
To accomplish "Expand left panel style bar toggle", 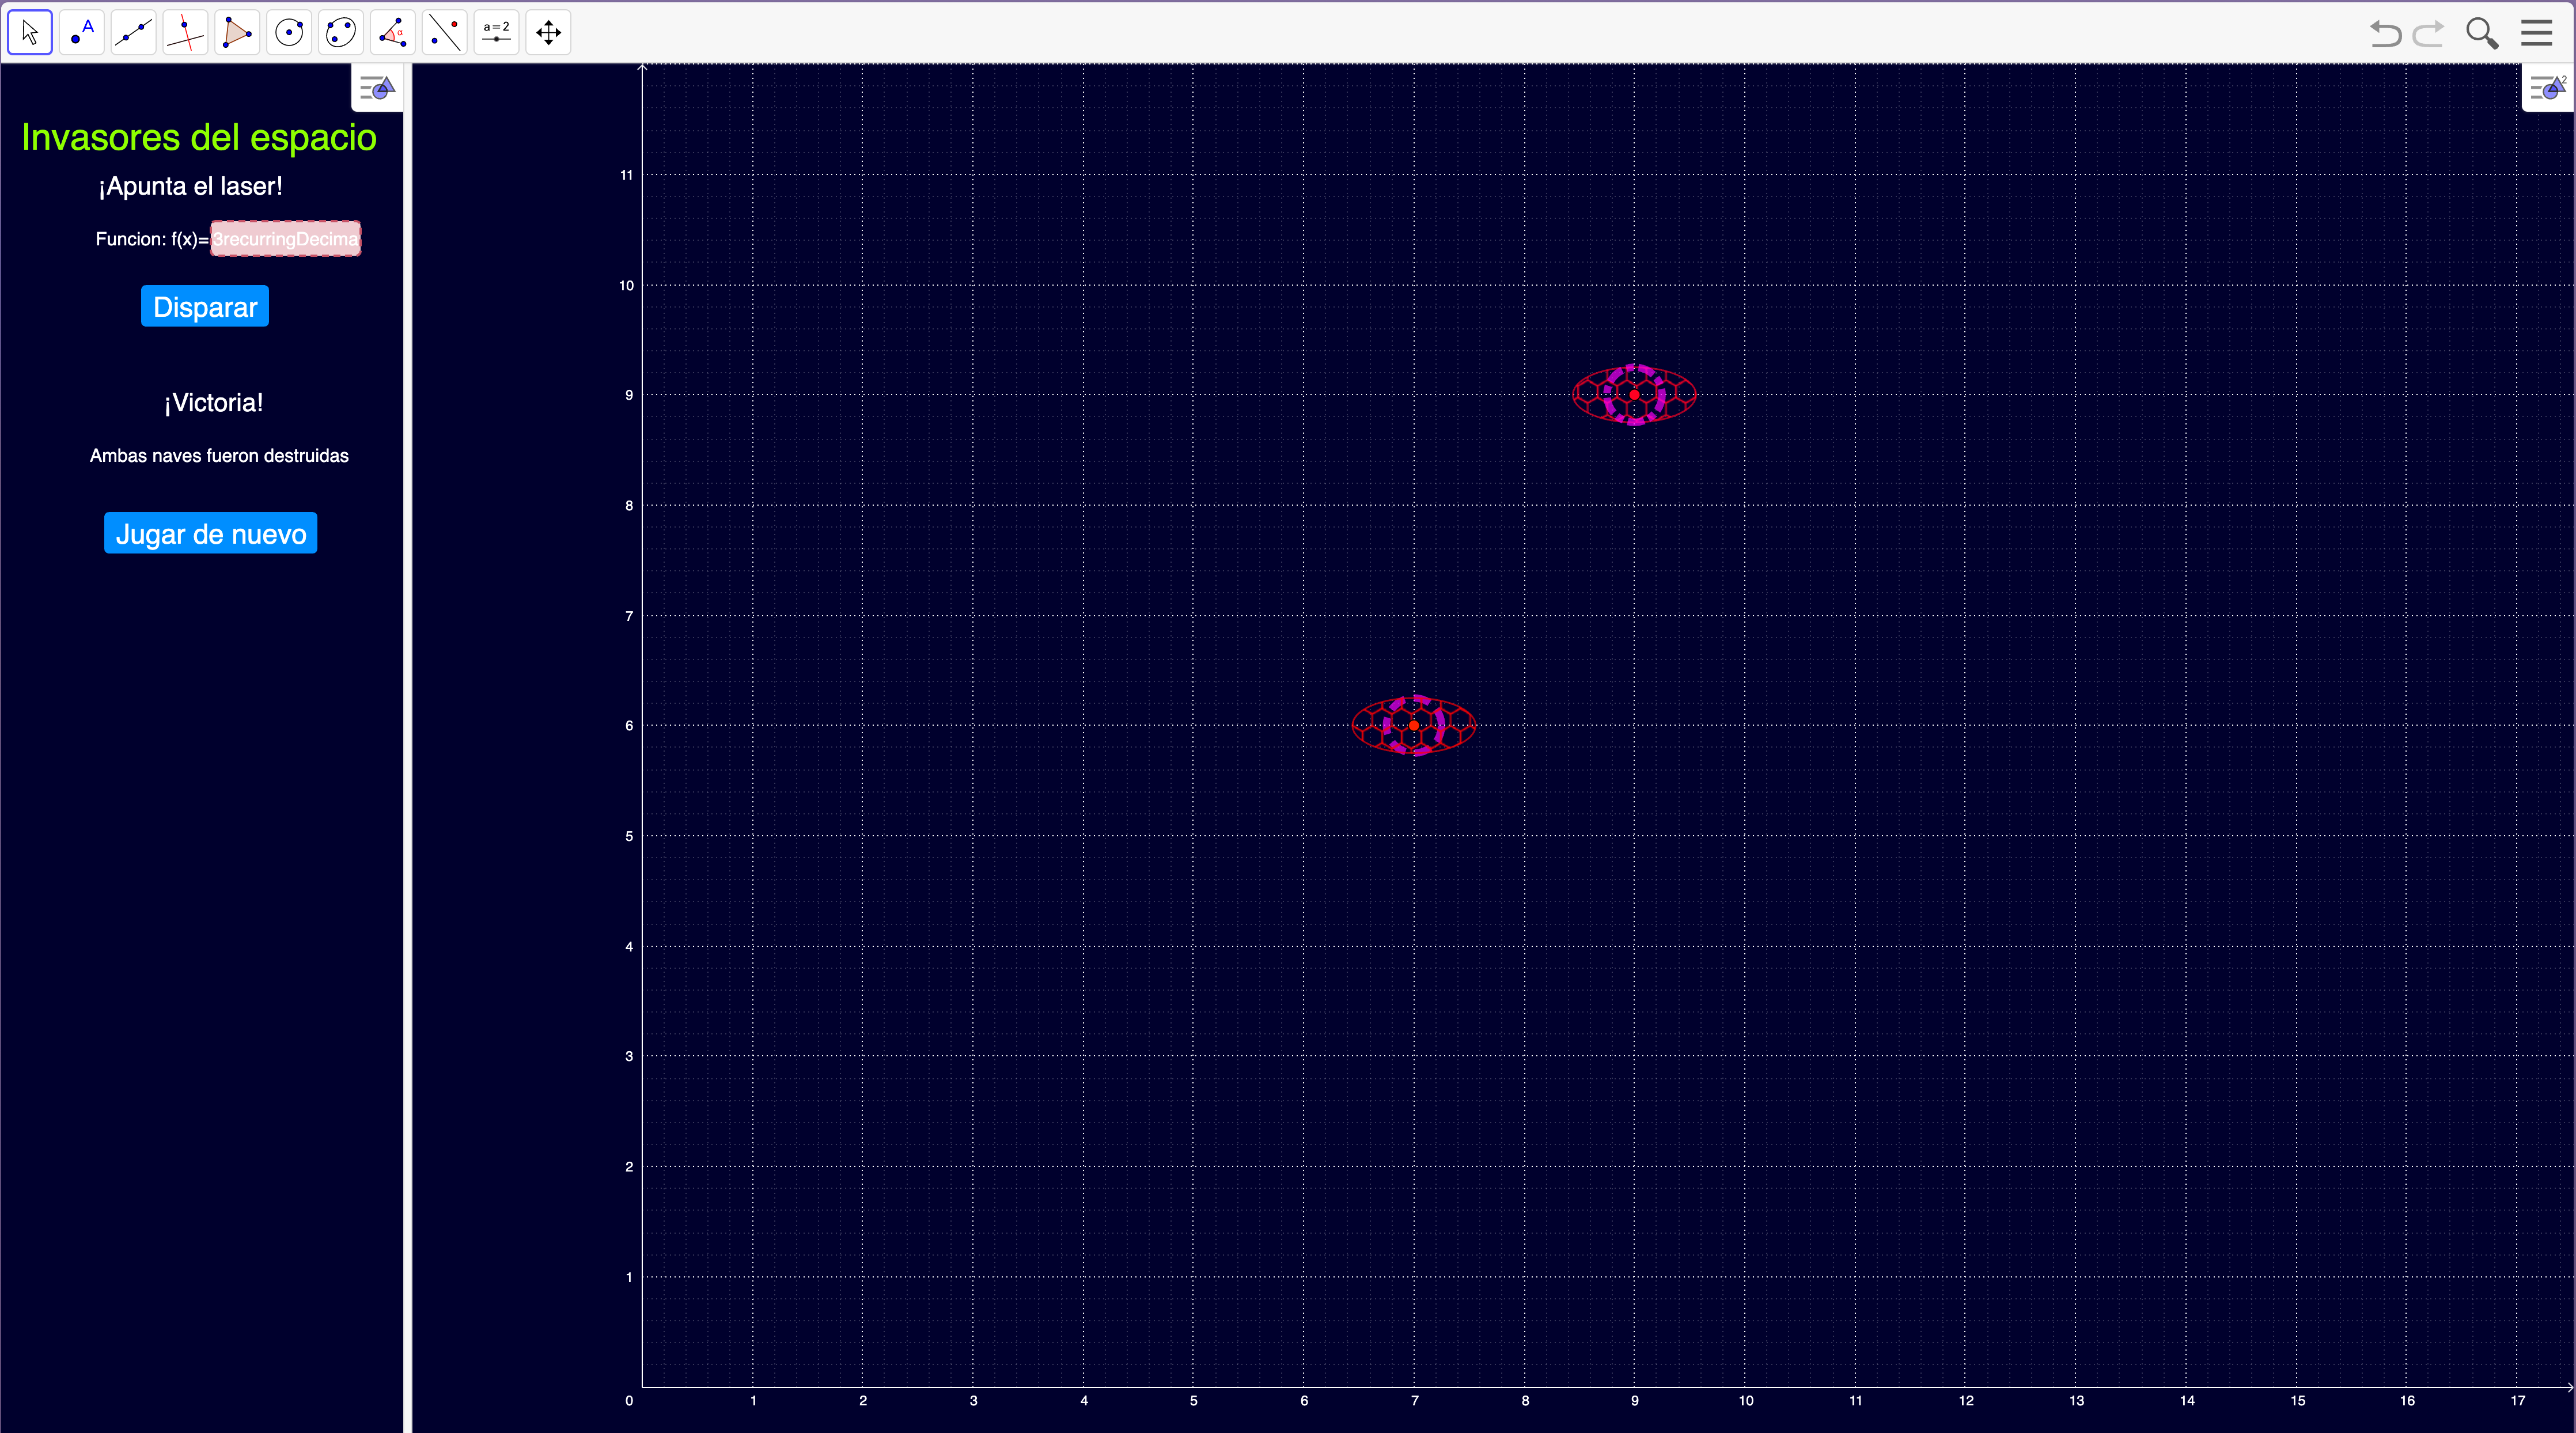I will coord(377,89).
